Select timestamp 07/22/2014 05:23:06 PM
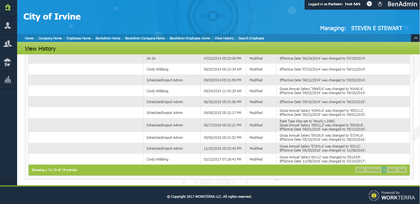 222,58
